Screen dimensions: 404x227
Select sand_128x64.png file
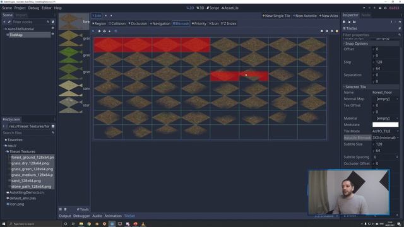pos(26,181)
